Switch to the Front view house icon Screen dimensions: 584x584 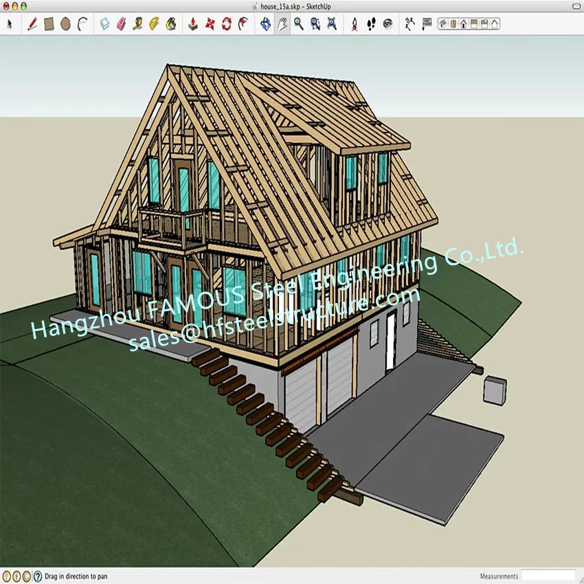click(463, 24)
